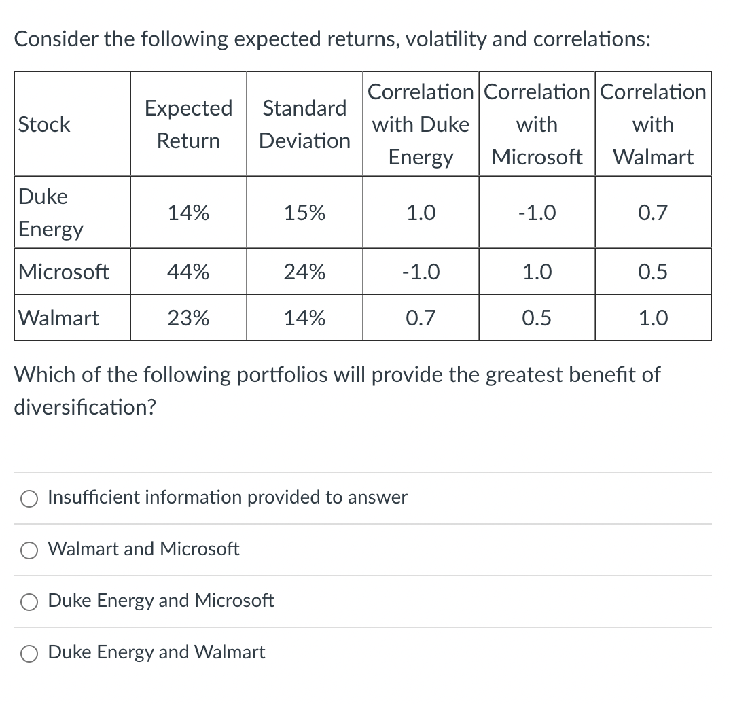Click the Walmart and Microsoft answer text

(x=143, y=549)
